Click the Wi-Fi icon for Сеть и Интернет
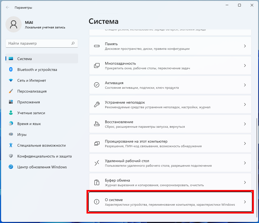 tap(11, 80)
